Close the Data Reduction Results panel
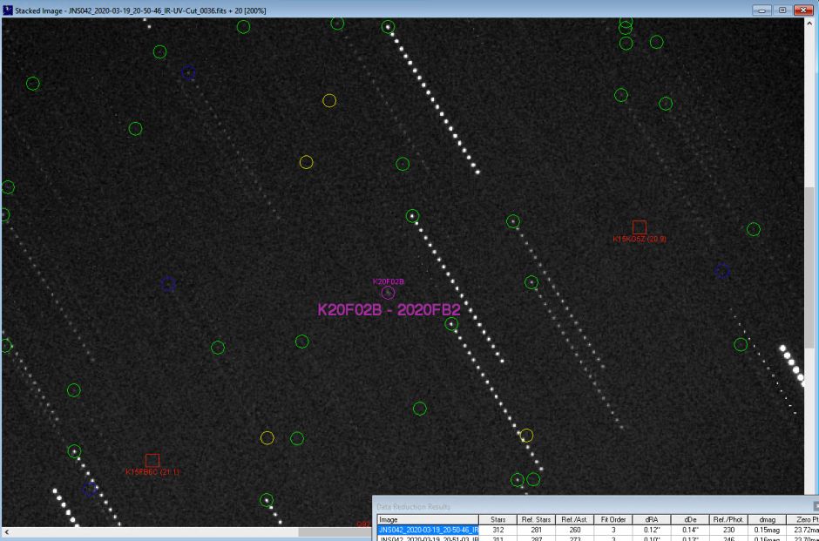Image resolution: width=819 pixels, height=541 pixels. coord(816,506)
